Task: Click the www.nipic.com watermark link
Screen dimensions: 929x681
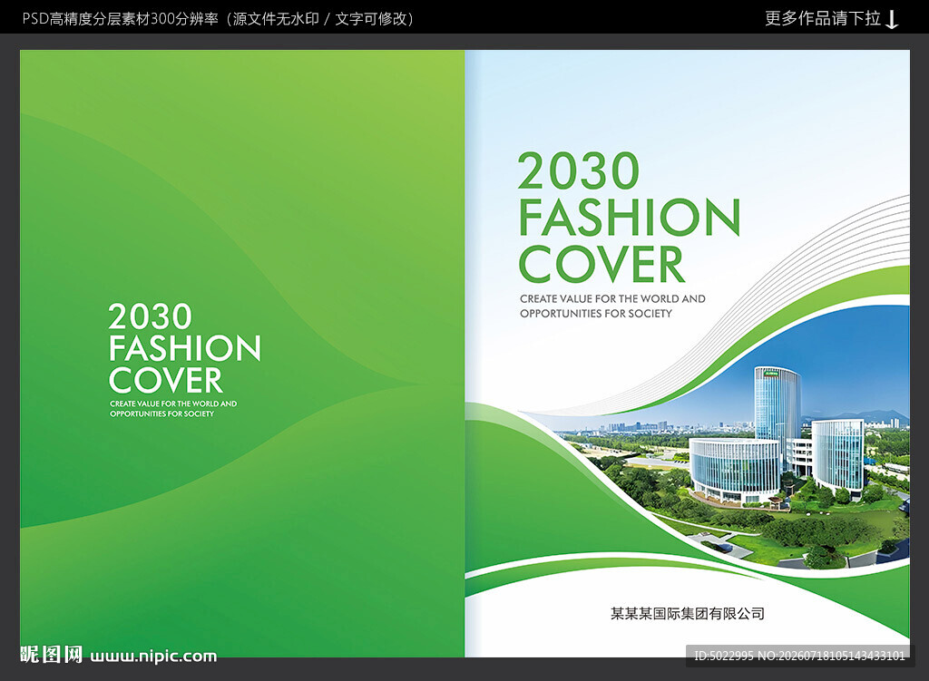Action: (x=153, y=656)
